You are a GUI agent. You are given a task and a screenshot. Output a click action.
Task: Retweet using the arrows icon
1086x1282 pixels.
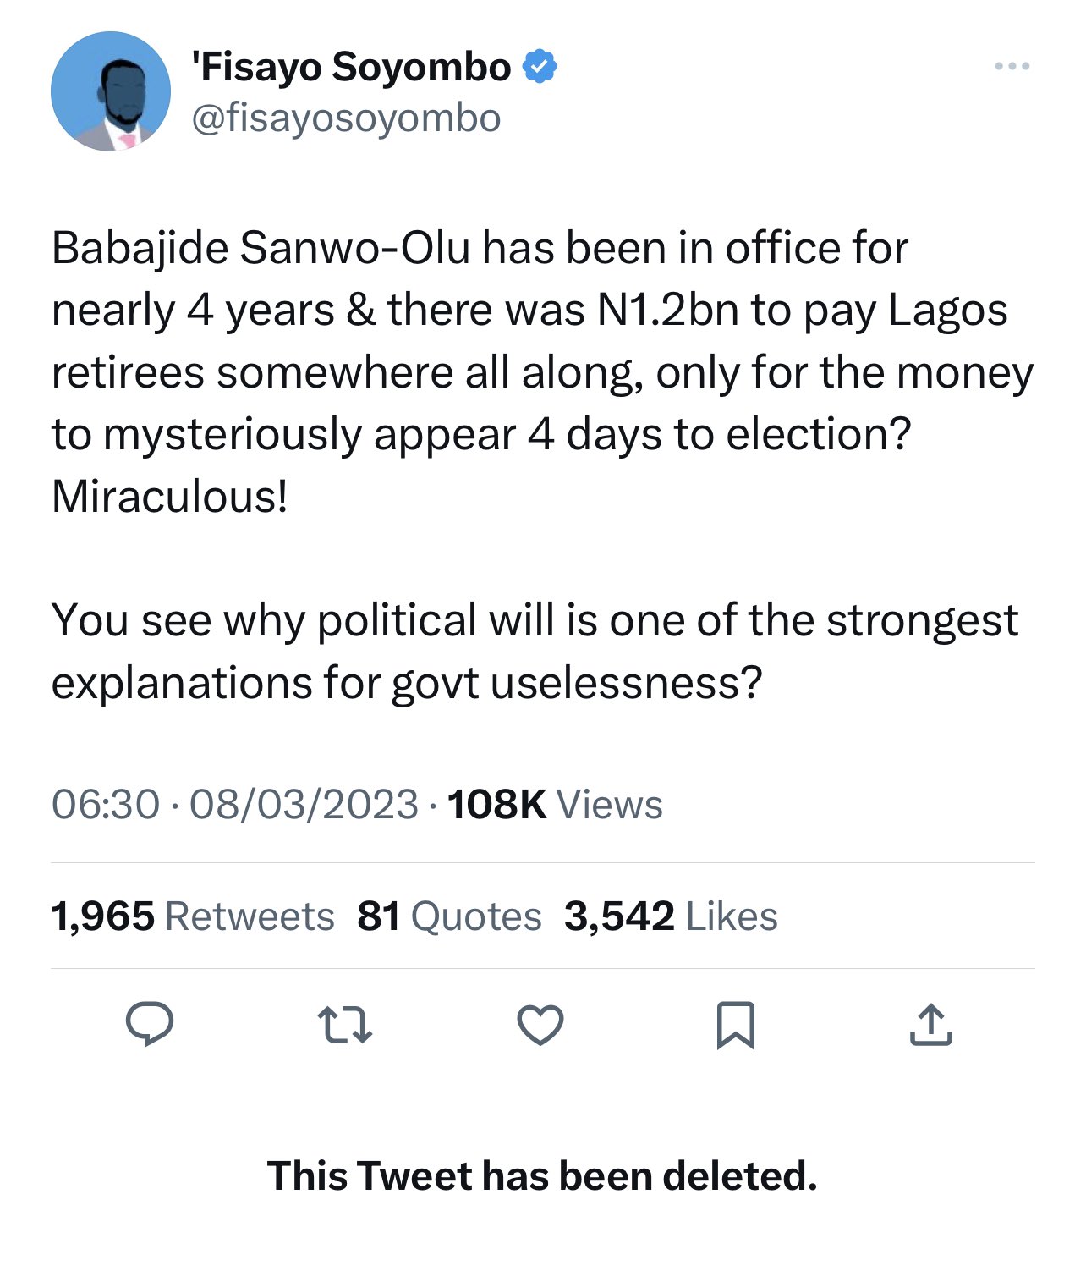[x=344, y=1024]
